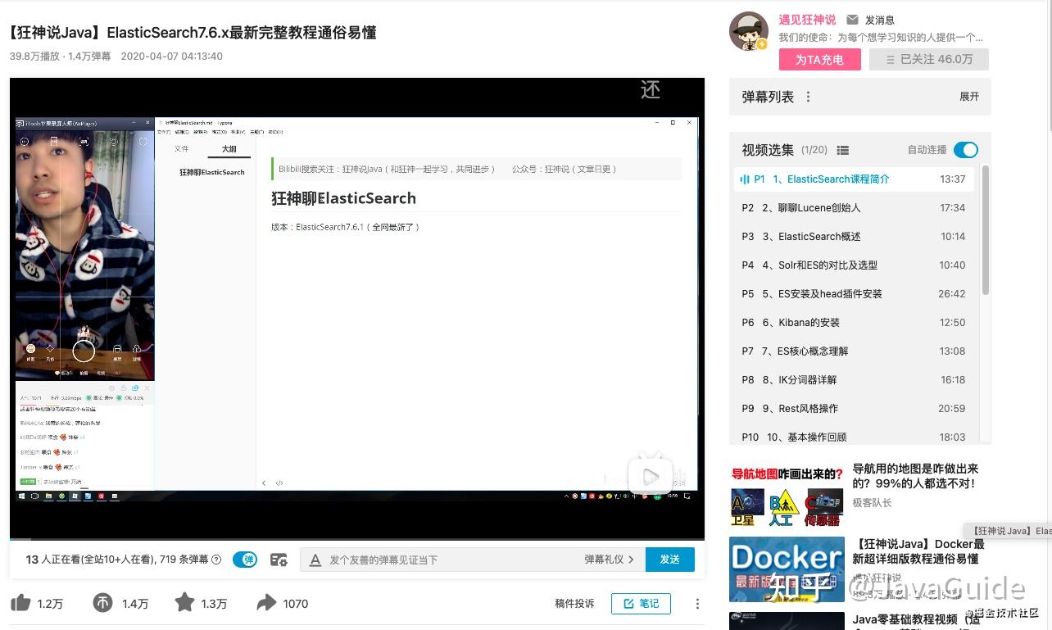Viewport: 1052px width, 630px height.
Task: Click the 视频选集 list scrollbar
Action: pyautogui.click(x=986, y=229)
